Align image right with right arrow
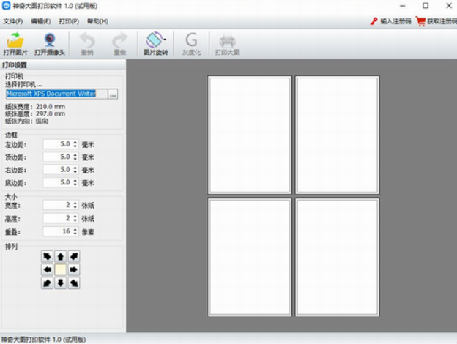Screen dimensions: 457x344 [x=74, y=270]
